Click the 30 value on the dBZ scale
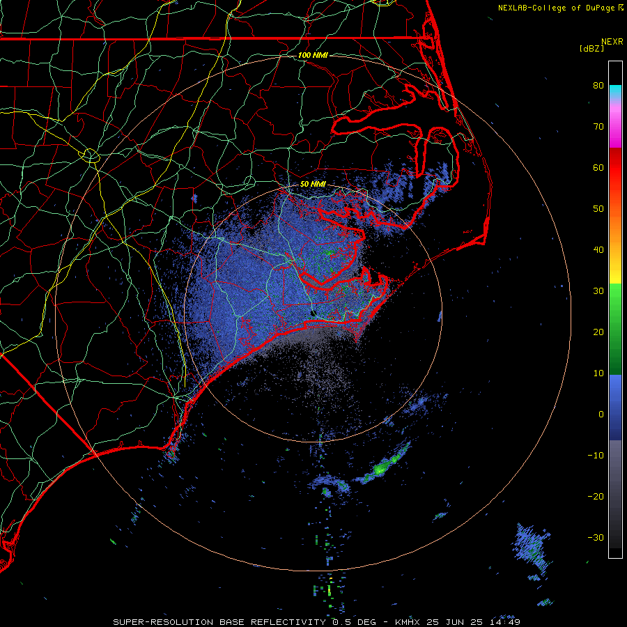This screenshot has width=627, height=627. point(598,291)
